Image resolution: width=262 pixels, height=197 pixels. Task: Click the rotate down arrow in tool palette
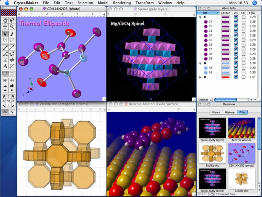[x=8, y=106]
